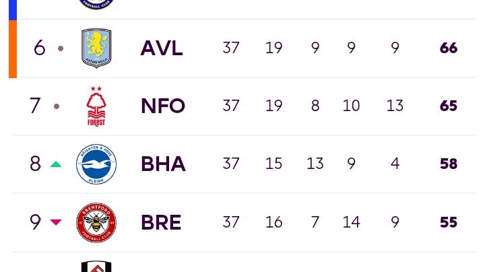
Task: Click the orange qualification bar beside AVL
Action: point(13,49)
